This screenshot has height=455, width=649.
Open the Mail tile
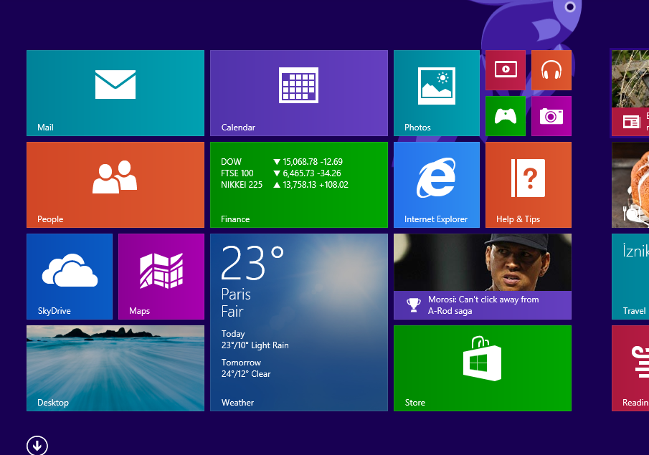click(115, 93)
